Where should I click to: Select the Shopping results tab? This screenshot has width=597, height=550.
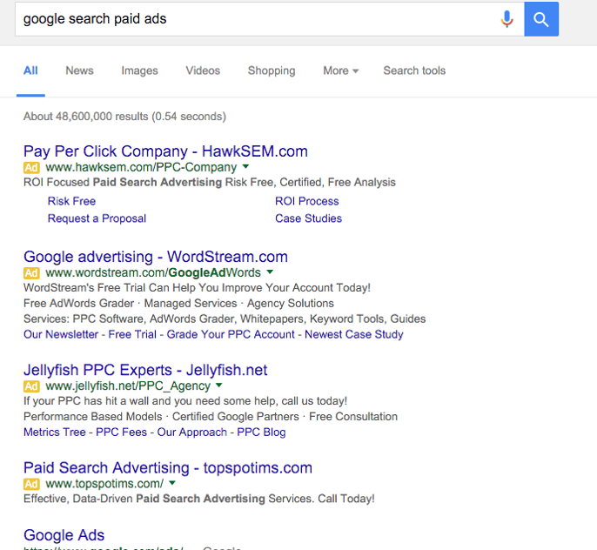click(272, 70)
